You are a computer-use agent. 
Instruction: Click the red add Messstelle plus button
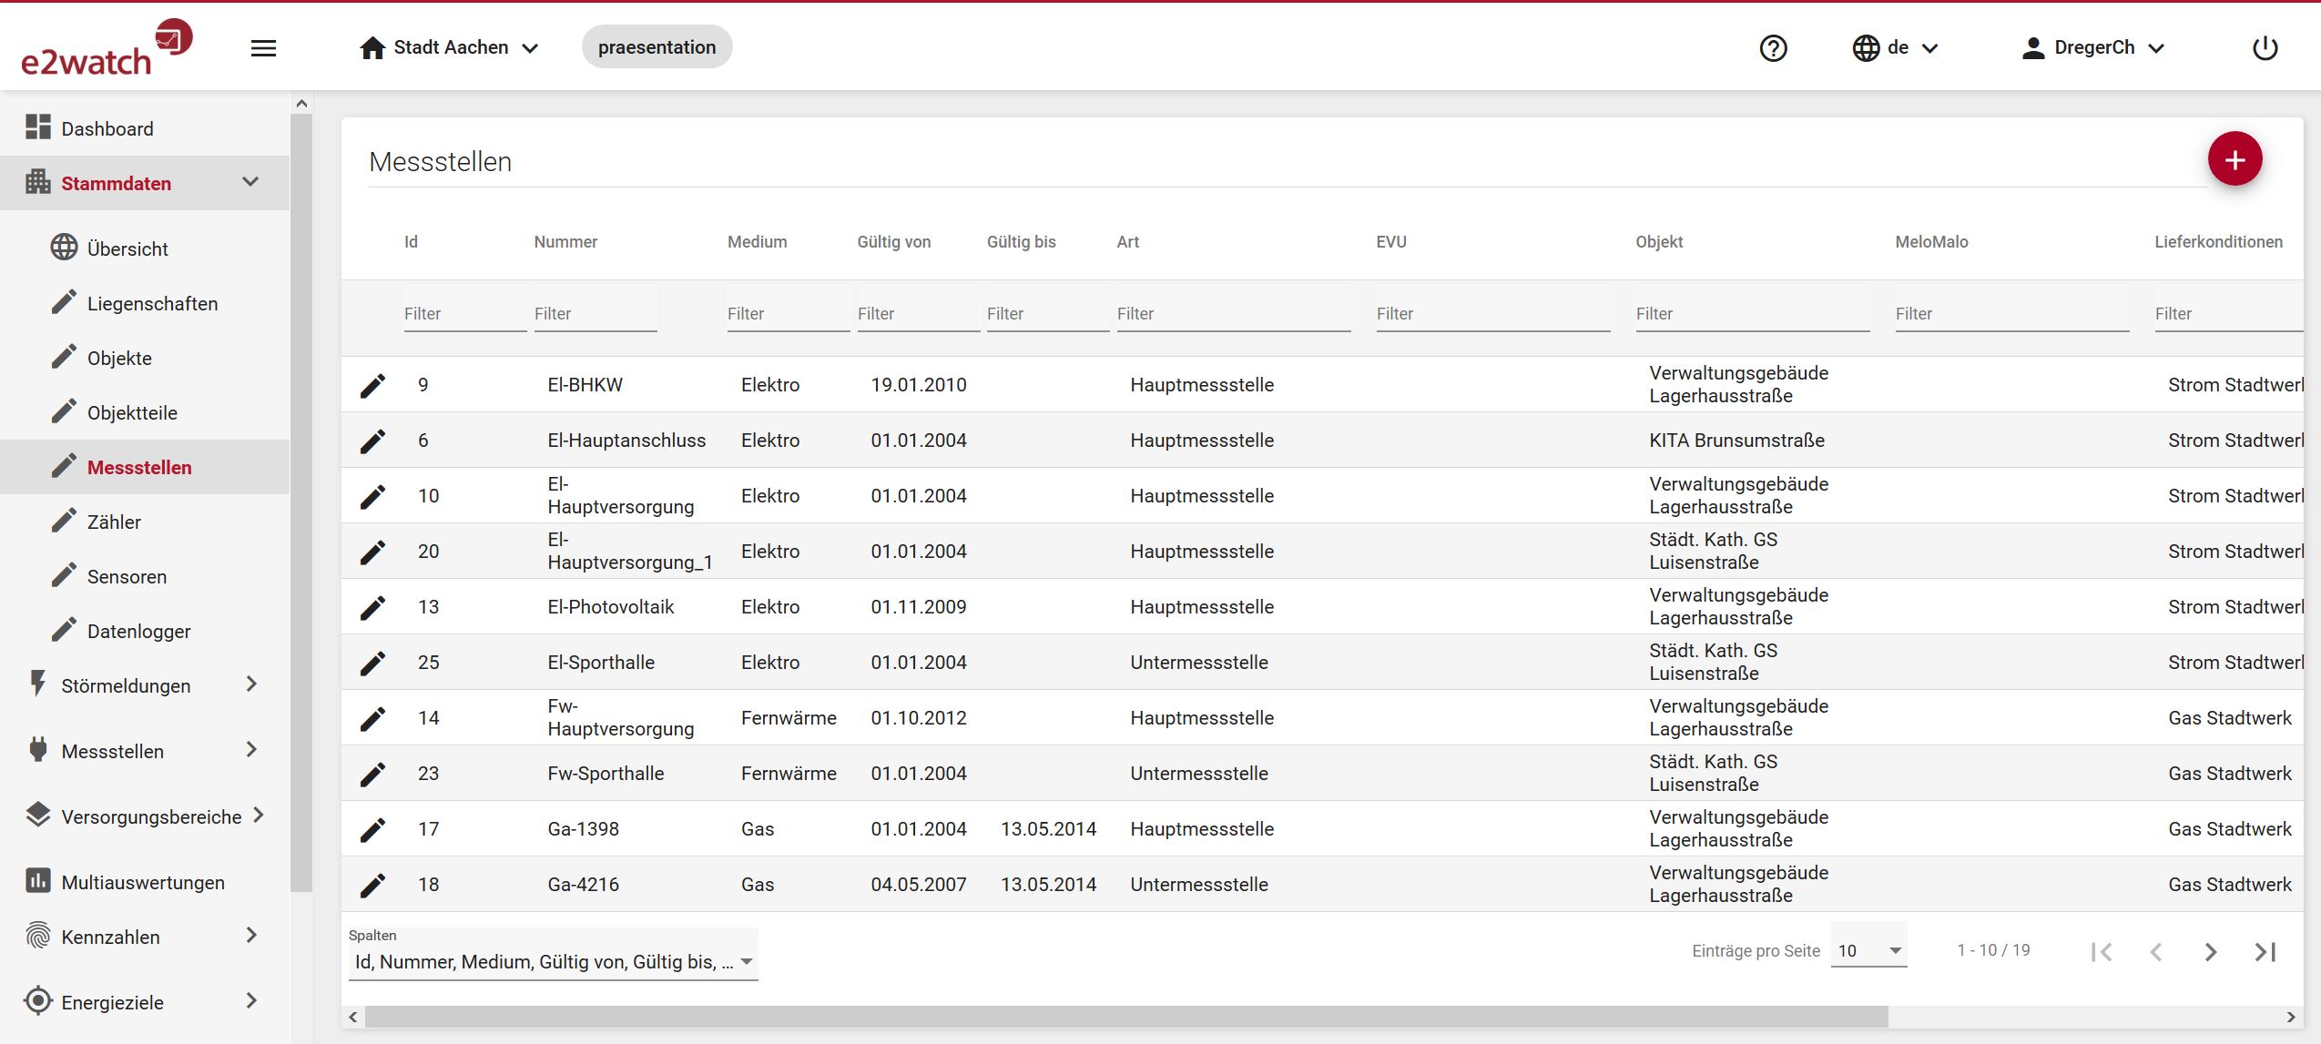coord(2234,159)
